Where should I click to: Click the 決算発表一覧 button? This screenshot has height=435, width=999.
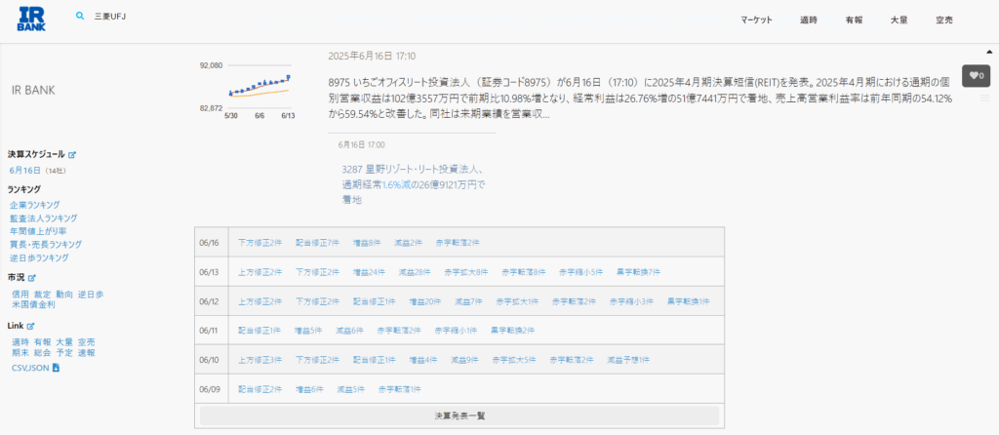(460, 415)
